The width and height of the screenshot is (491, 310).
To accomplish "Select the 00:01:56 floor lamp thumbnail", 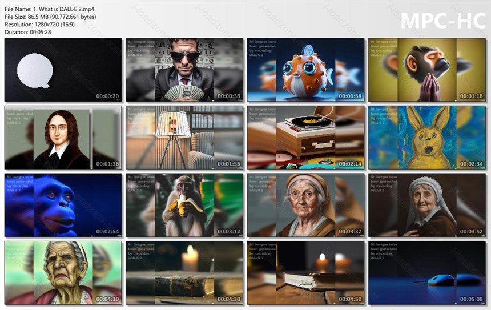I will pyautogui.click(x=184, y=138).
